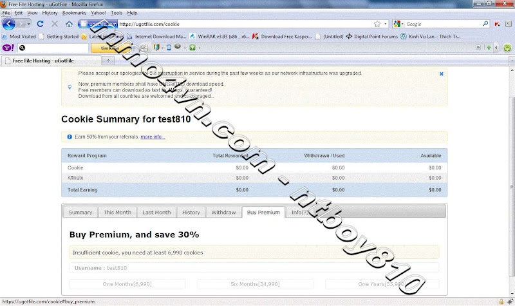Viewport: 515px width, 306px height.
Task: Click the Yahoo toolbar mobile phone icon
Action: click(169, 48)
